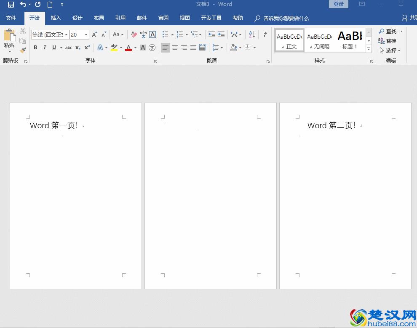
Task: Open the font color red swatch
Action: pos(128,48)
